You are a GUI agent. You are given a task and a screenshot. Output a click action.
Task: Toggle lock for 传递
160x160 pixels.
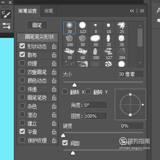[x=54, y=89]
